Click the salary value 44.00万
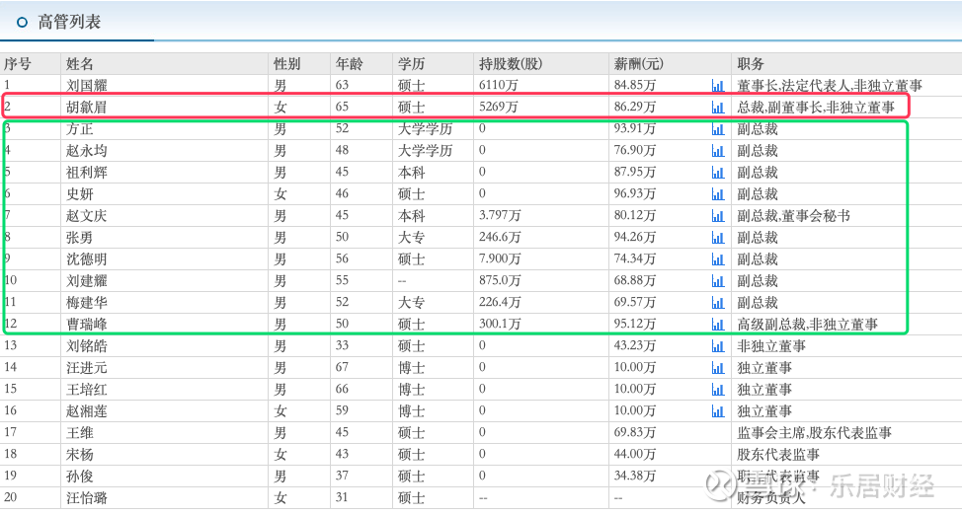962x515 pixels. click(x=635, y=455)
